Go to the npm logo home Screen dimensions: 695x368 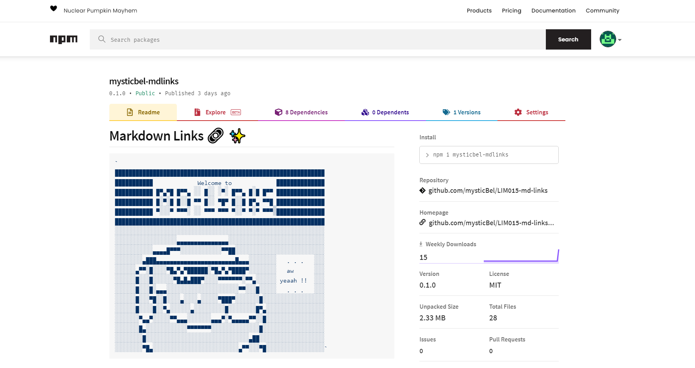[x=64, y=39]
